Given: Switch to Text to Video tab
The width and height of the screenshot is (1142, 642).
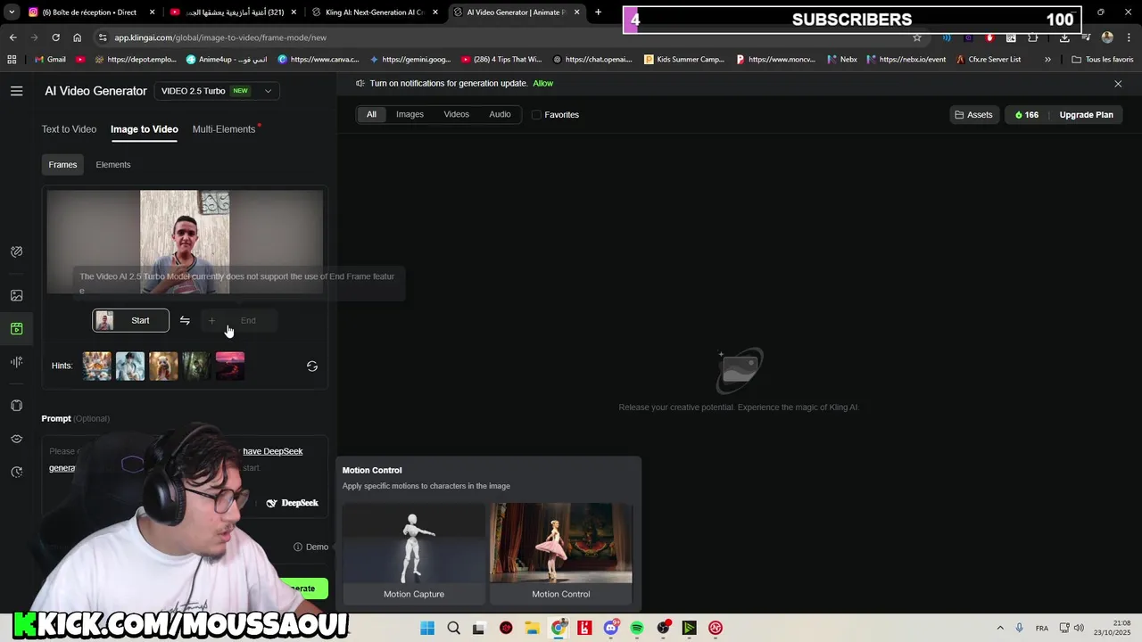Looking at the screenshot, I should [69, 129].
